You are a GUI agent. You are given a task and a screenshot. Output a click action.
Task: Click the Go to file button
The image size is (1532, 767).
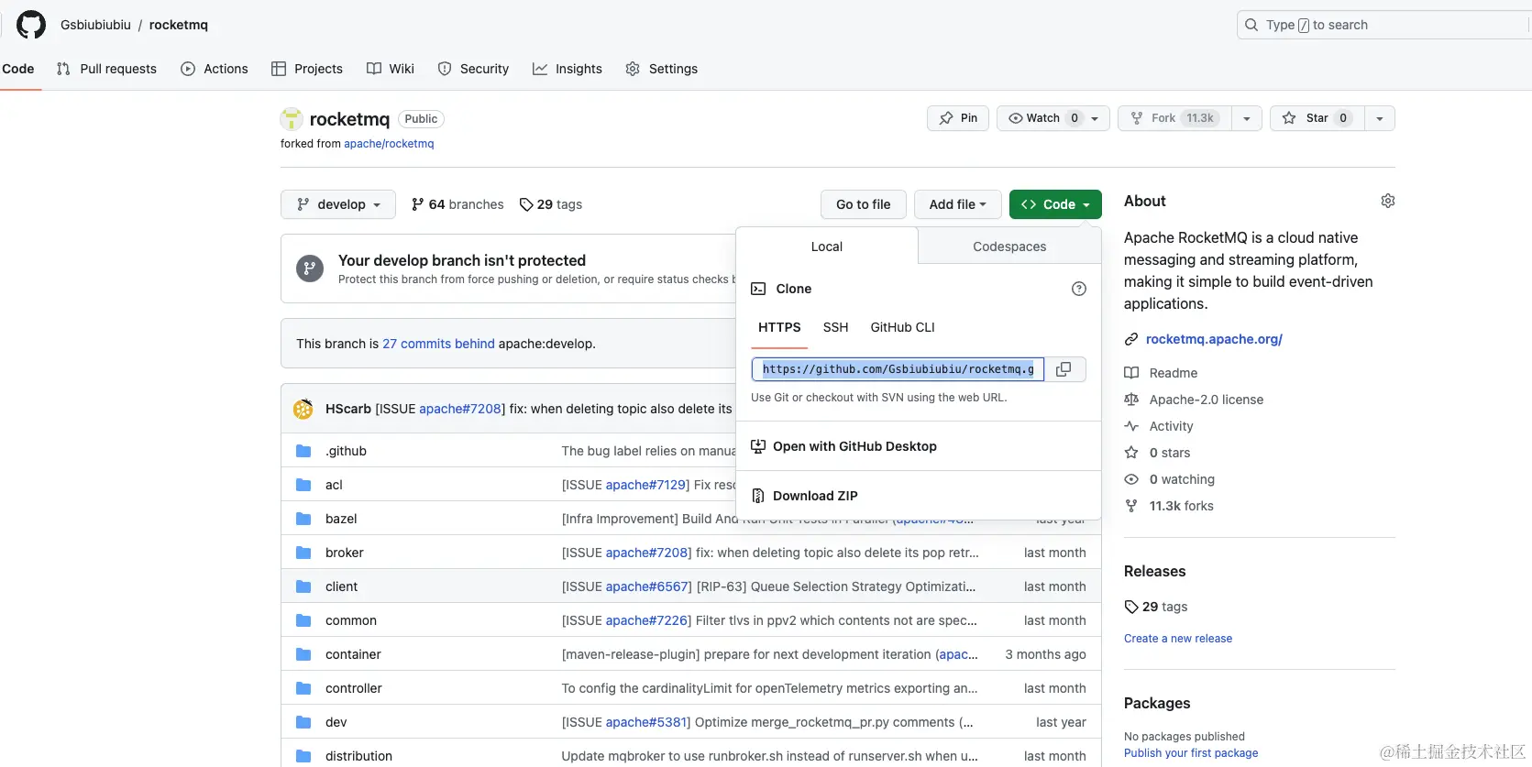[864, 204]
